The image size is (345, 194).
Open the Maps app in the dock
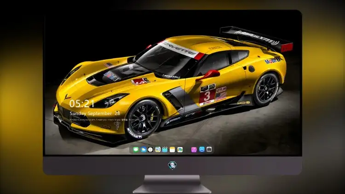pos(180,149)
